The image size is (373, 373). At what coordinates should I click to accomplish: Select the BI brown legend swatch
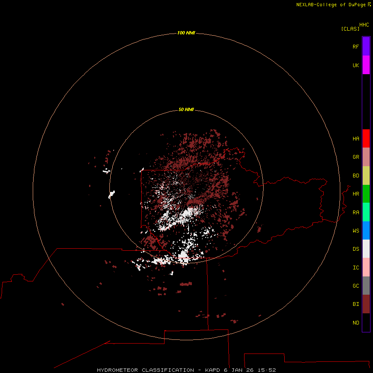click(x=366, y=304)
